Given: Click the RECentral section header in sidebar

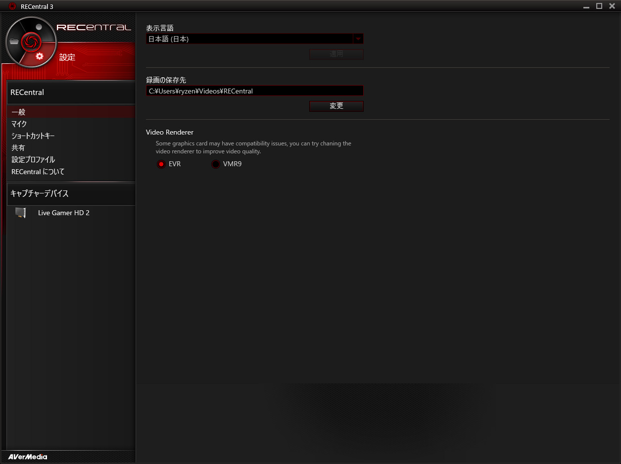Looking at the screenshot, I should coord(71,93).
